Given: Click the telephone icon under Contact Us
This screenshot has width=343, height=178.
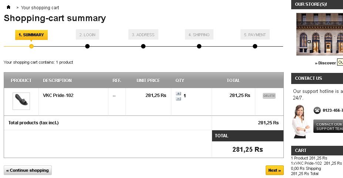Looking at the screenshot, I should click(x=317, y=110).
